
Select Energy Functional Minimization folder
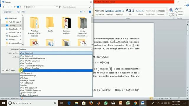pos(82,27)
